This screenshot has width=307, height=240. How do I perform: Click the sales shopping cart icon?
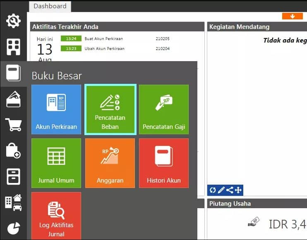(13, 124)
